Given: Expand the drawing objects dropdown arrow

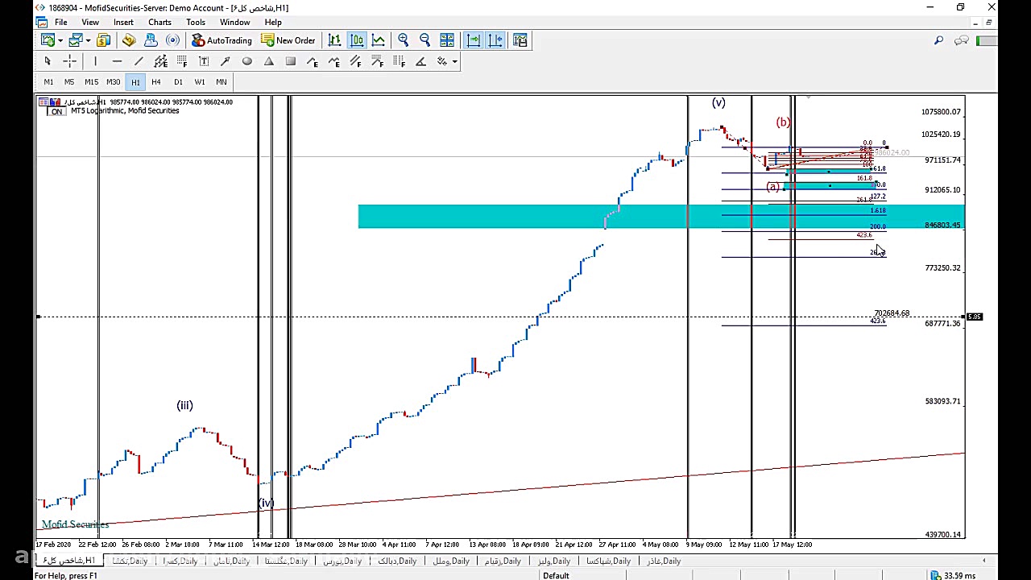Looking at the screenshot, I should 454,61.
